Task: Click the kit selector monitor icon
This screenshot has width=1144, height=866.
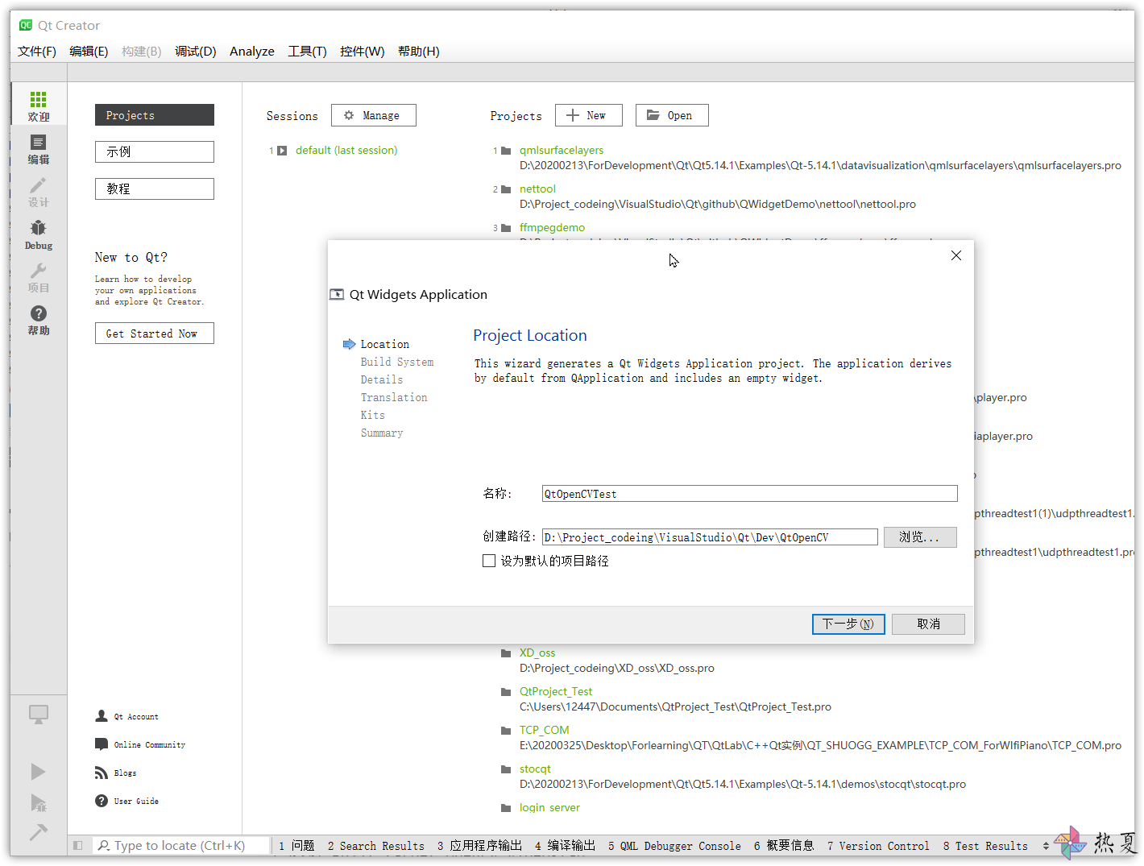Action: pyautogui.click(x=38, y=715)
